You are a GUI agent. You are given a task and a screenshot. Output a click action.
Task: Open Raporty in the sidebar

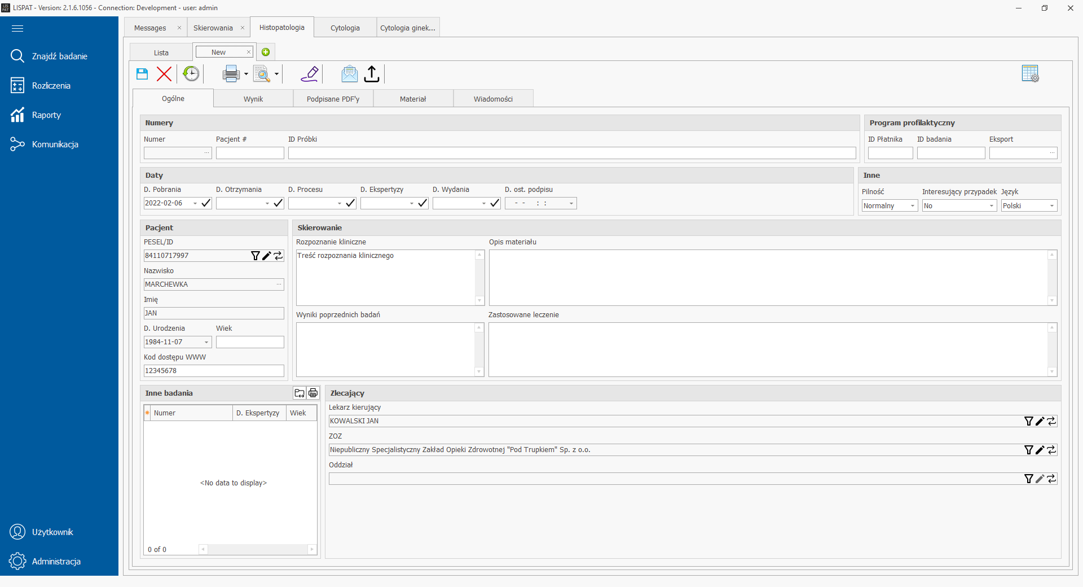coord(46,115)
